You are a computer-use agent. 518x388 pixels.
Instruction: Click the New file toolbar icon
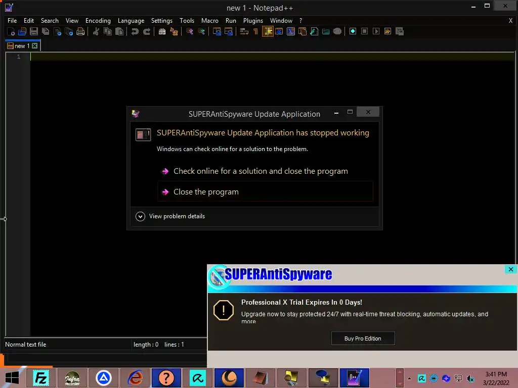11,32
